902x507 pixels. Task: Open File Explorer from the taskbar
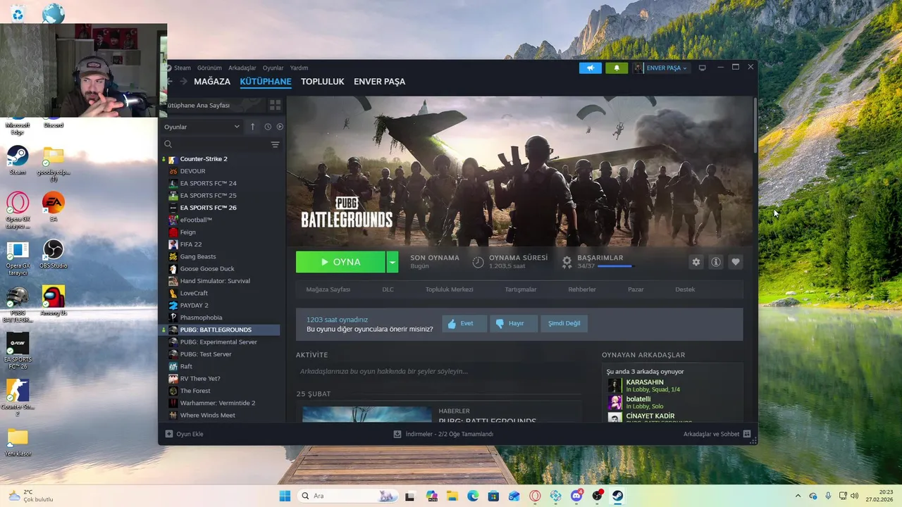pos(452,496)
